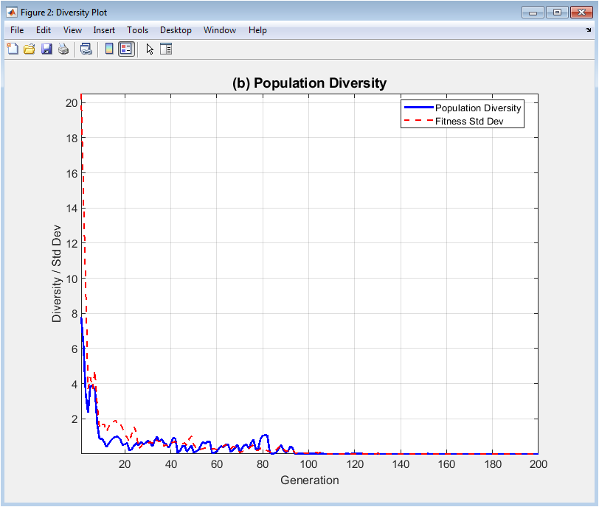Save the figure with the floppy disk icon
Image resolution: width=599 pixels, height=507 pixels.
click(x=46, y=49)
